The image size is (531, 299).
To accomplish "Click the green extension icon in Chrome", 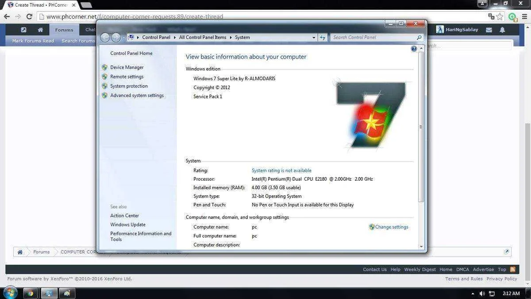I will click(x=512, y=17).
